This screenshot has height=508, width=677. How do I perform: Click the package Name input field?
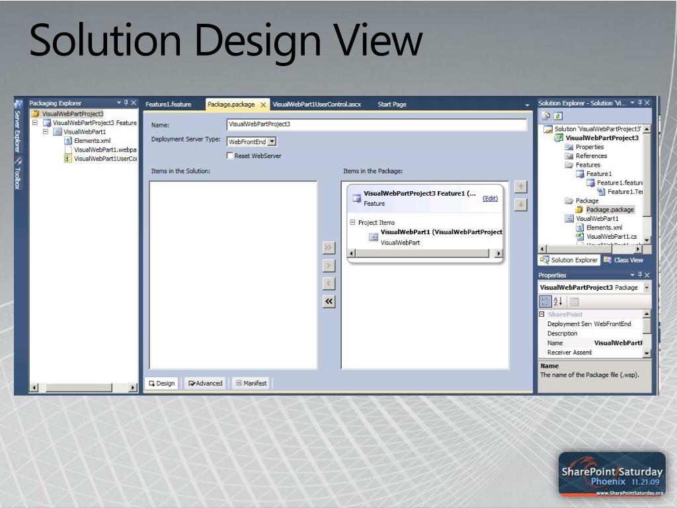click(x=376, y=124)
